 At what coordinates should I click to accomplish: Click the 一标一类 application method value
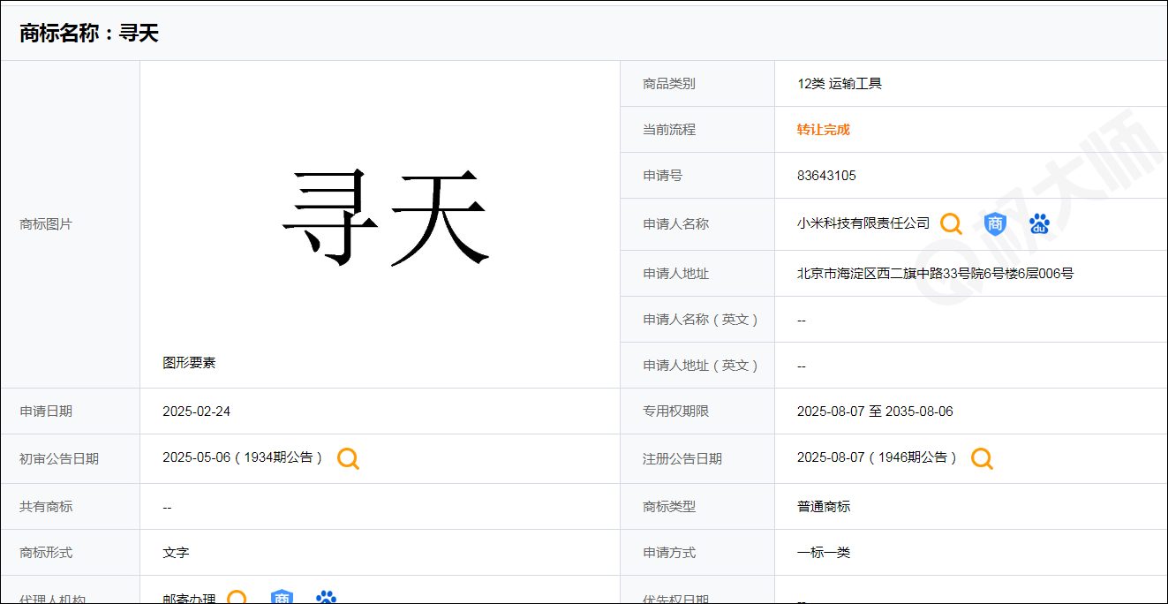824,553
